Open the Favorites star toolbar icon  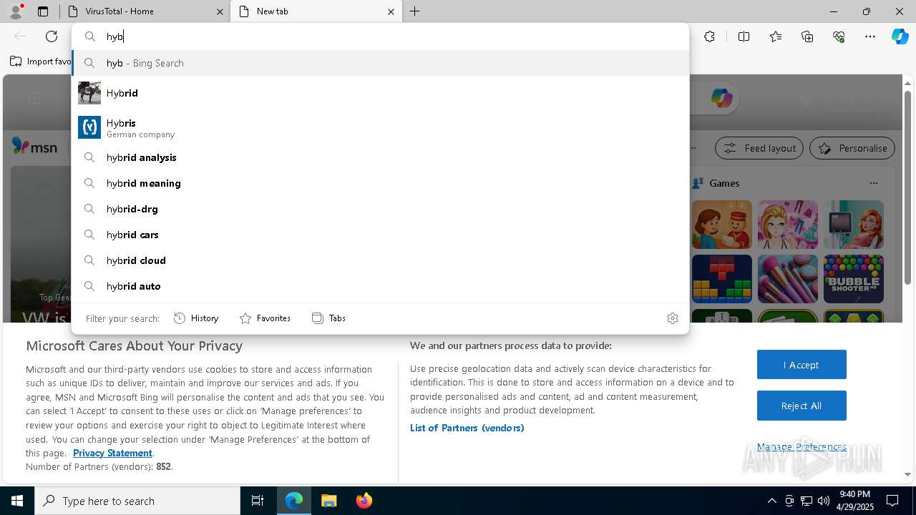(x=776, y=36)
